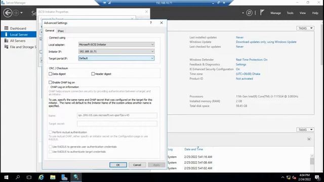Toggle Perform mutual authentication checkbox
Viewport: 324px width, 182px height.
point(50,132)
